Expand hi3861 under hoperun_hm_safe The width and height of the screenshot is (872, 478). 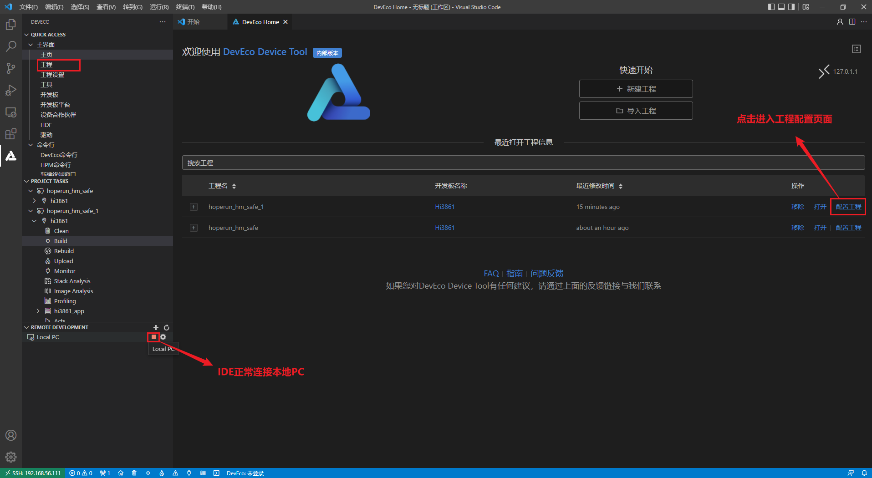[34, 201]
